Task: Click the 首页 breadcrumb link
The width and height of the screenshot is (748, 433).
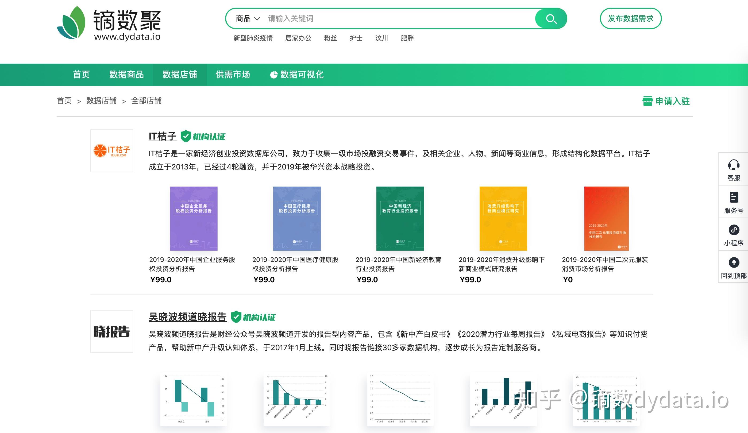Action: [64, 101]
